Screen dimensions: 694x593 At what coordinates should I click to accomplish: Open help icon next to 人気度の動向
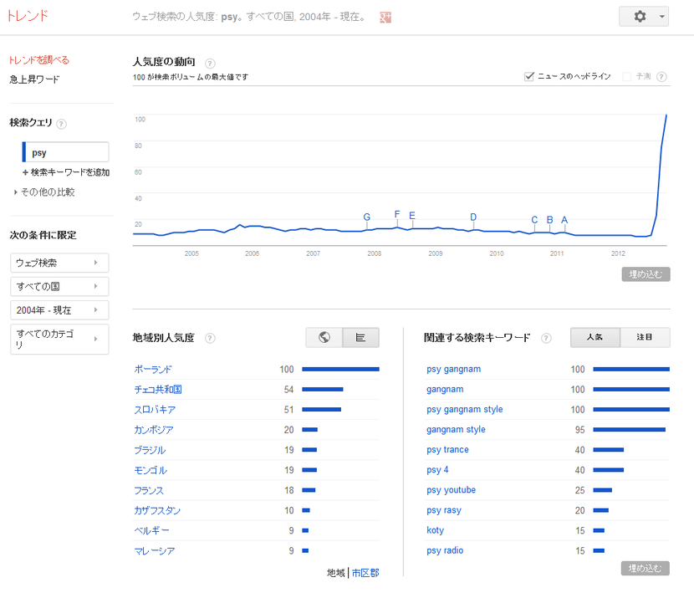210,63
